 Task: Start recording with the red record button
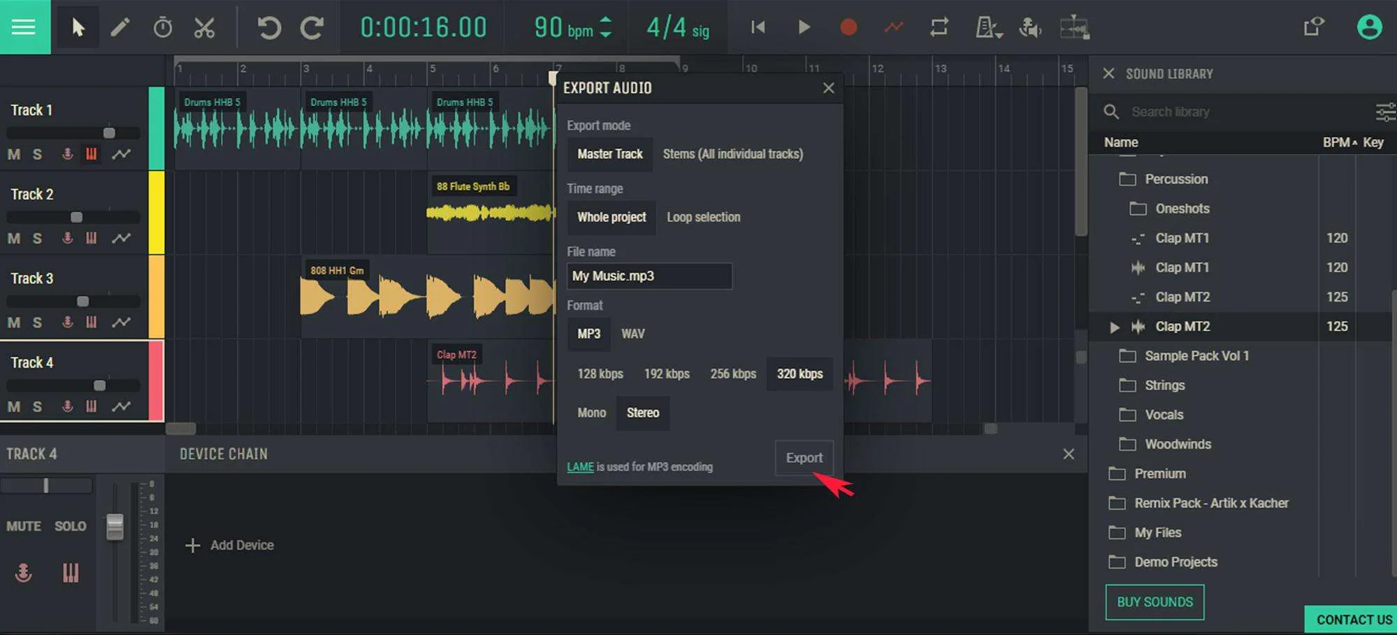pyautogui.click(x=848, y=27)
